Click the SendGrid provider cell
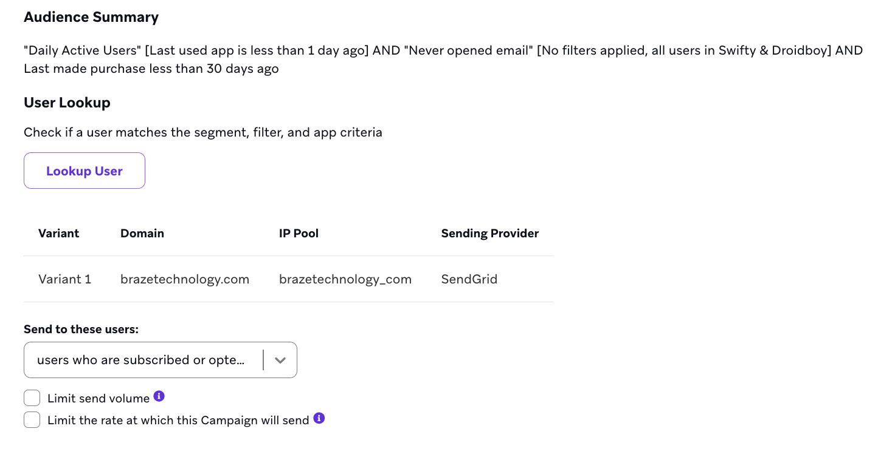 point(469,279)
